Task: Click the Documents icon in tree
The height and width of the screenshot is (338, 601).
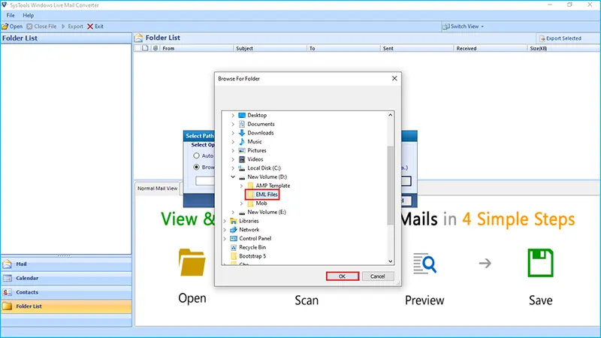Action: tap(242, 124)
